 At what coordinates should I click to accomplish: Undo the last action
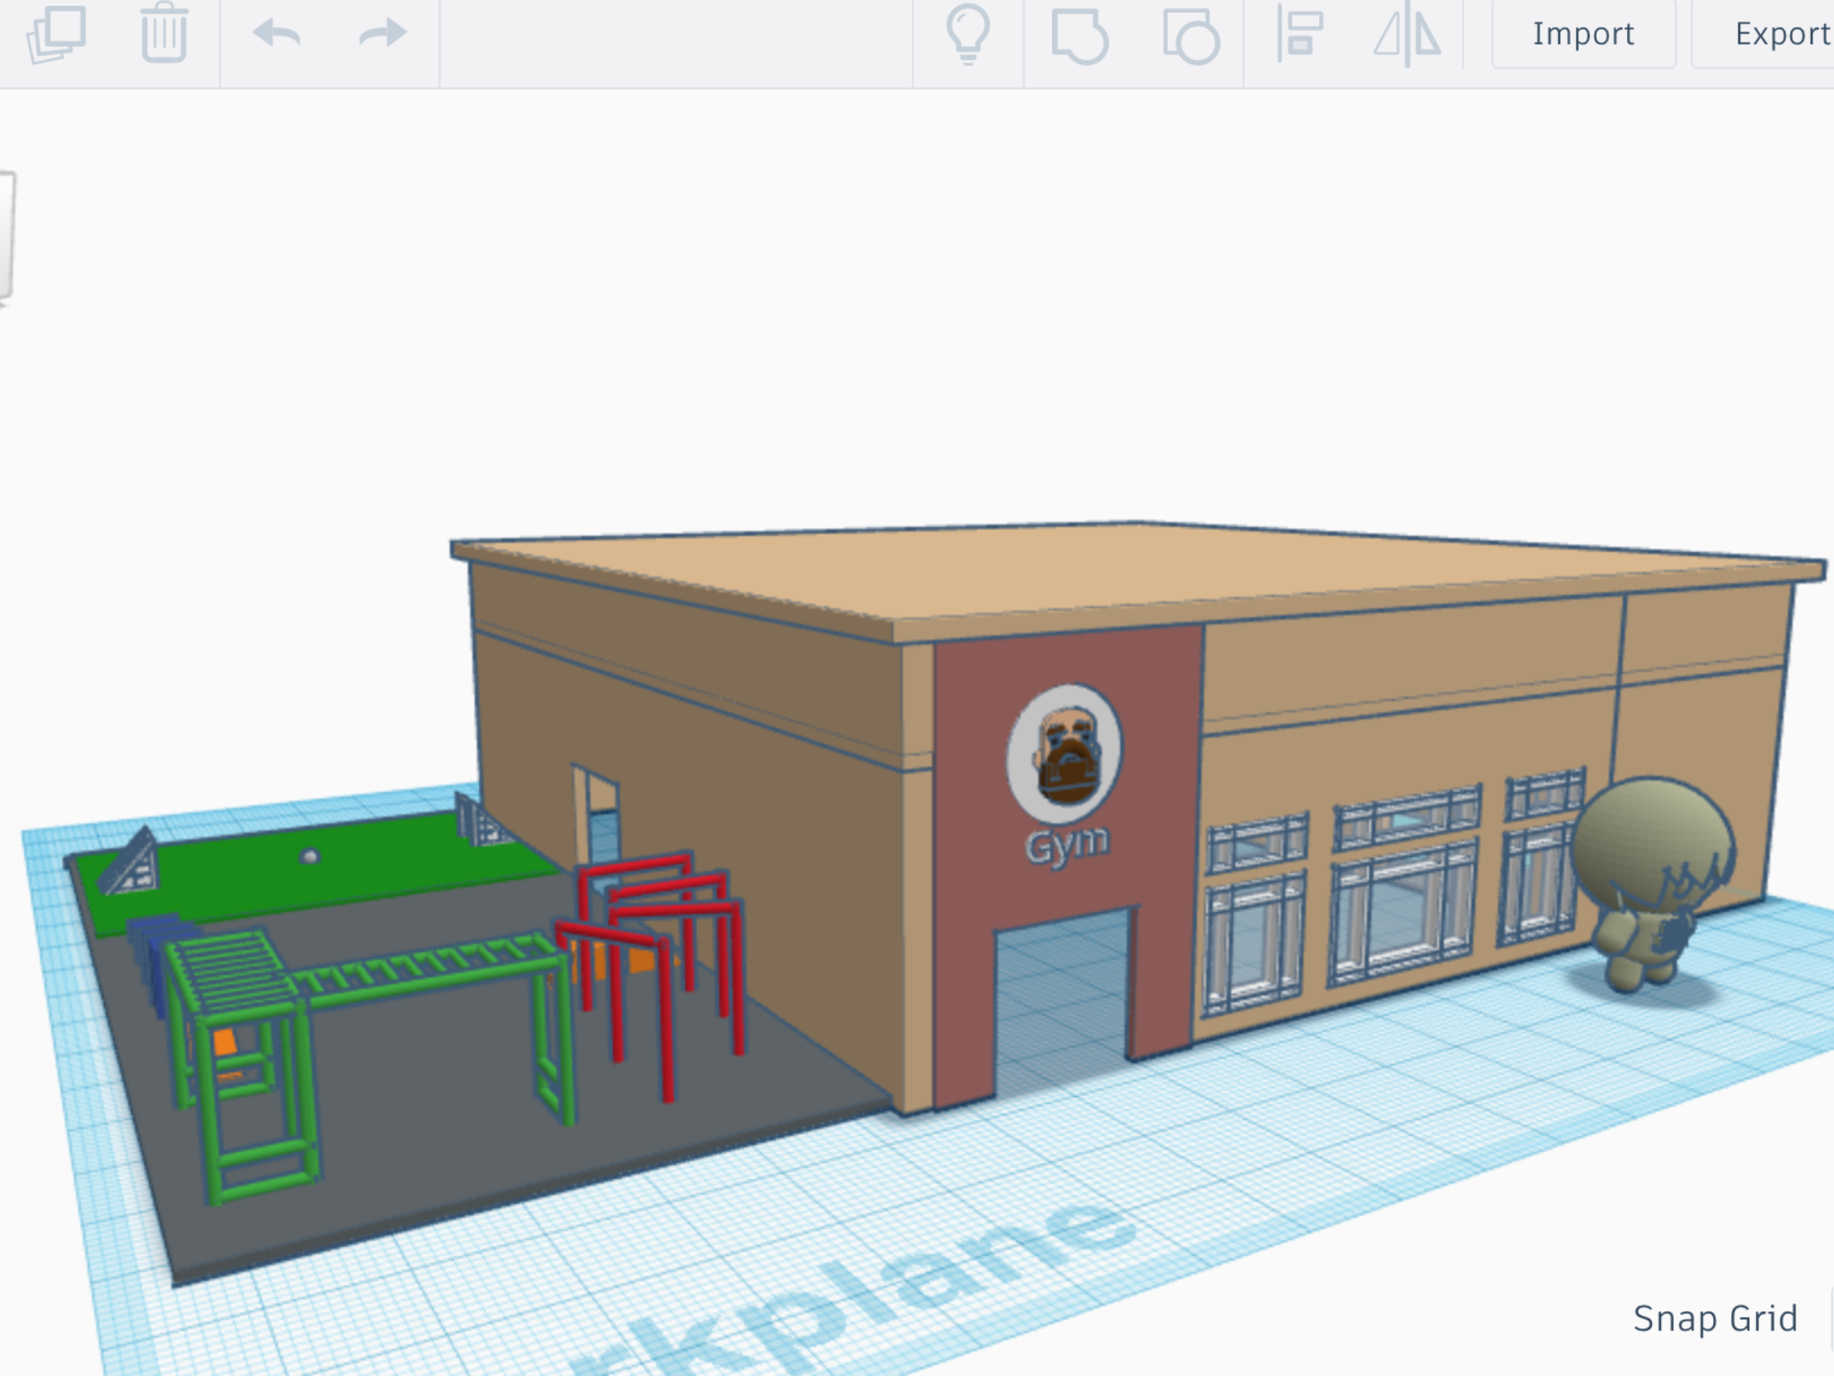pos(276,34)
